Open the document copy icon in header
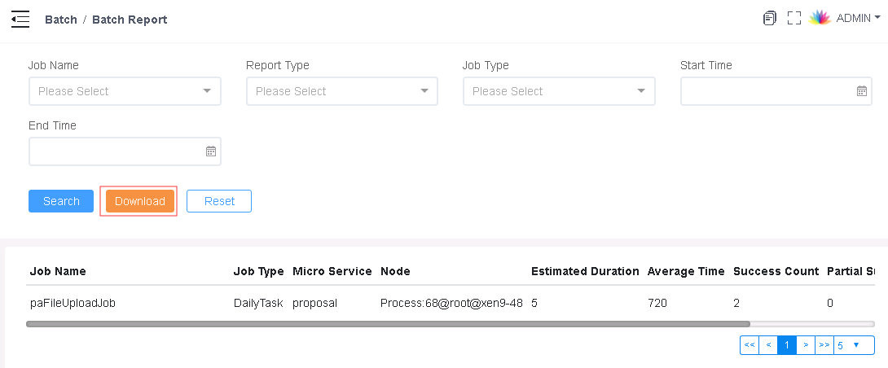 [x=769, y=18]
